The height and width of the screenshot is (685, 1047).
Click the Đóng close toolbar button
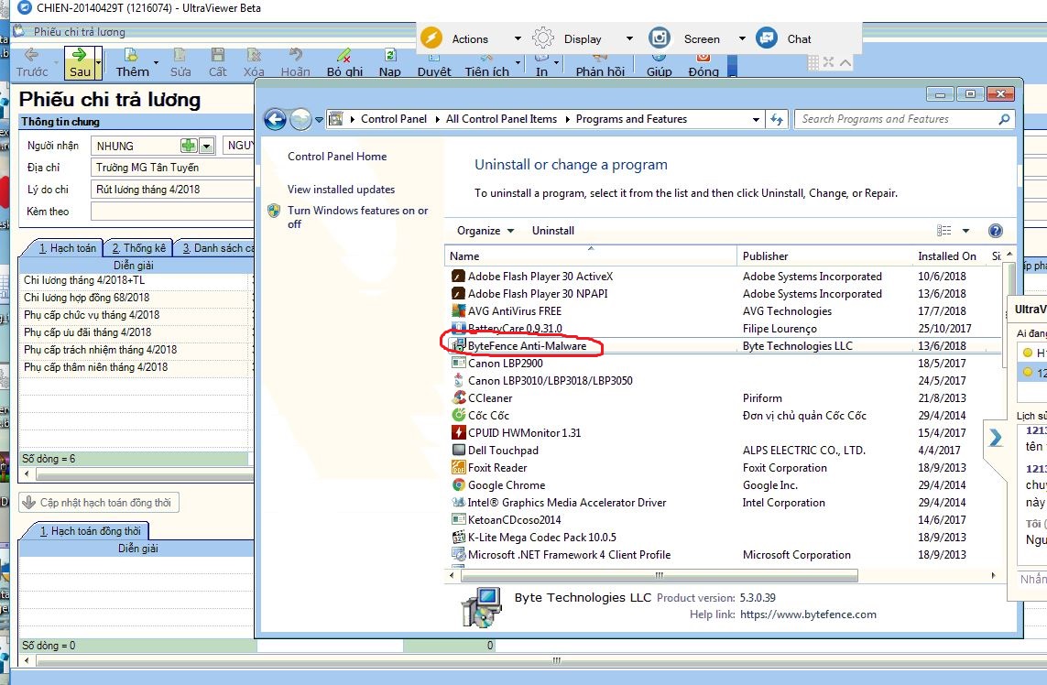tap(703, 65)
